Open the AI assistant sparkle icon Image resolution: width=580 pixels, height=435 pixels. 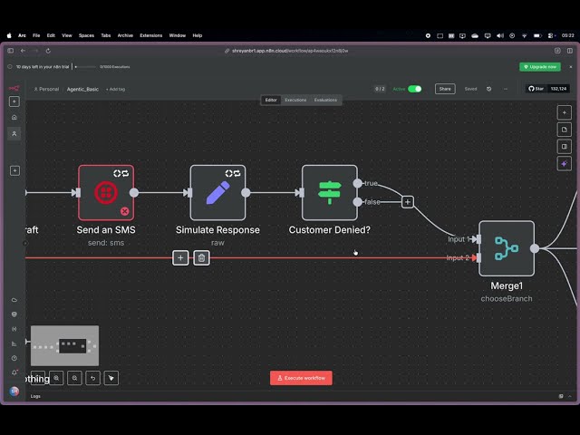click(x=564, y=163)
